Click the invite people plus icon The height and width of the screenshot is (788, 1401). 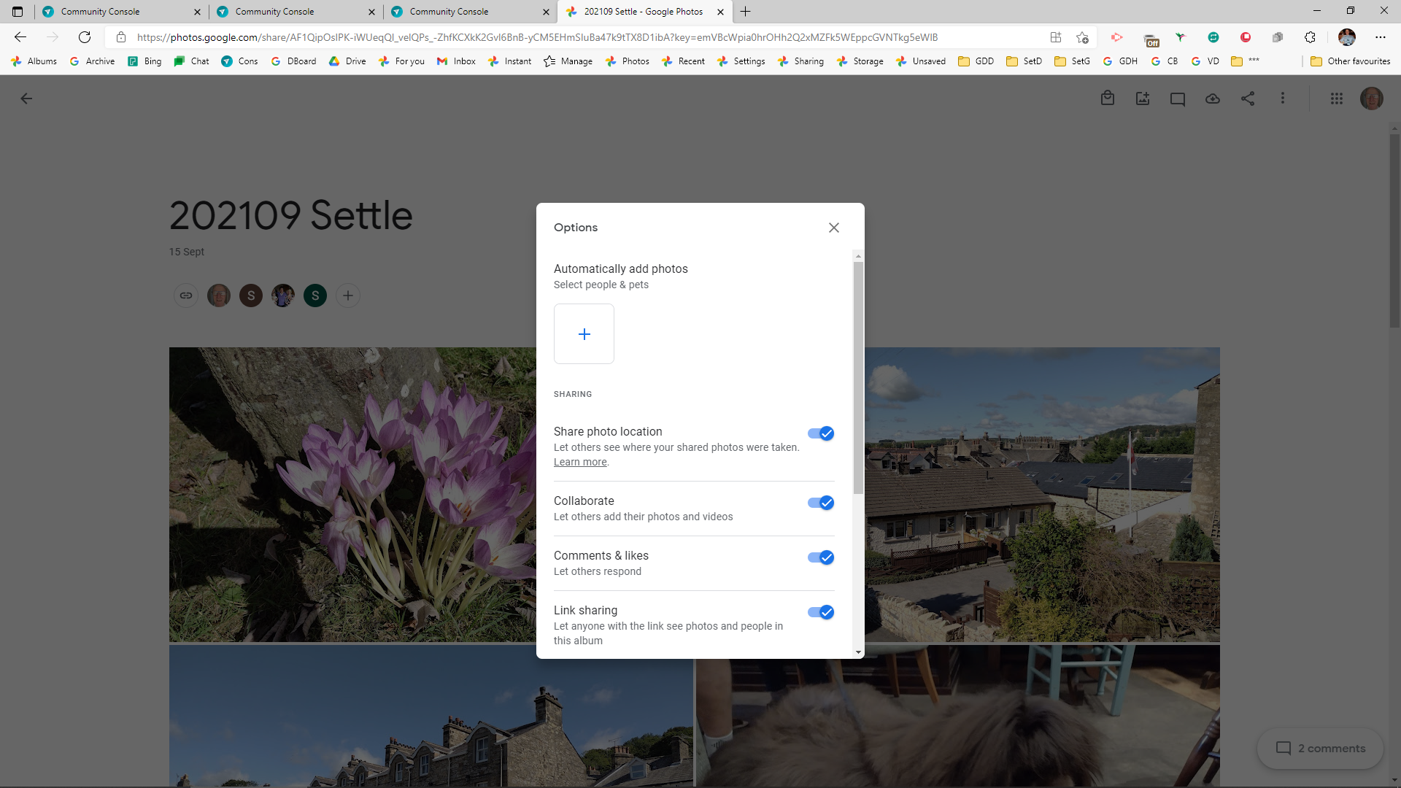(348, 295)
